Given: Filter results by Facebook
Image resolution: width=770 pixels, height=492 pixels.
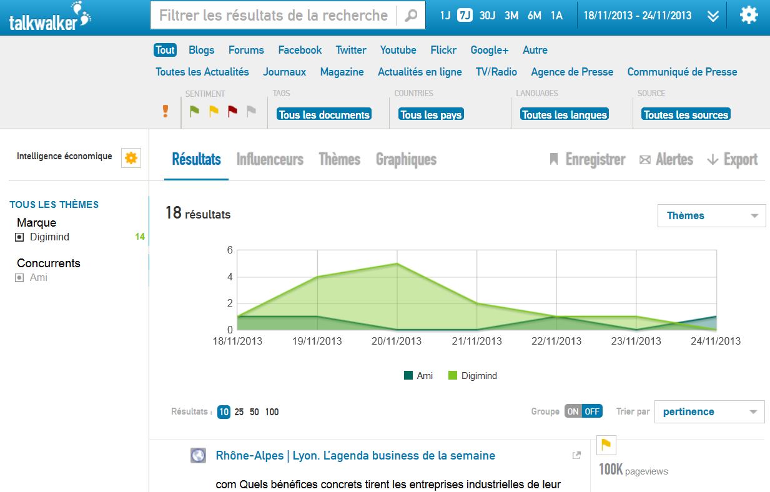Looking at the screenshot, I should coord(300,50).
